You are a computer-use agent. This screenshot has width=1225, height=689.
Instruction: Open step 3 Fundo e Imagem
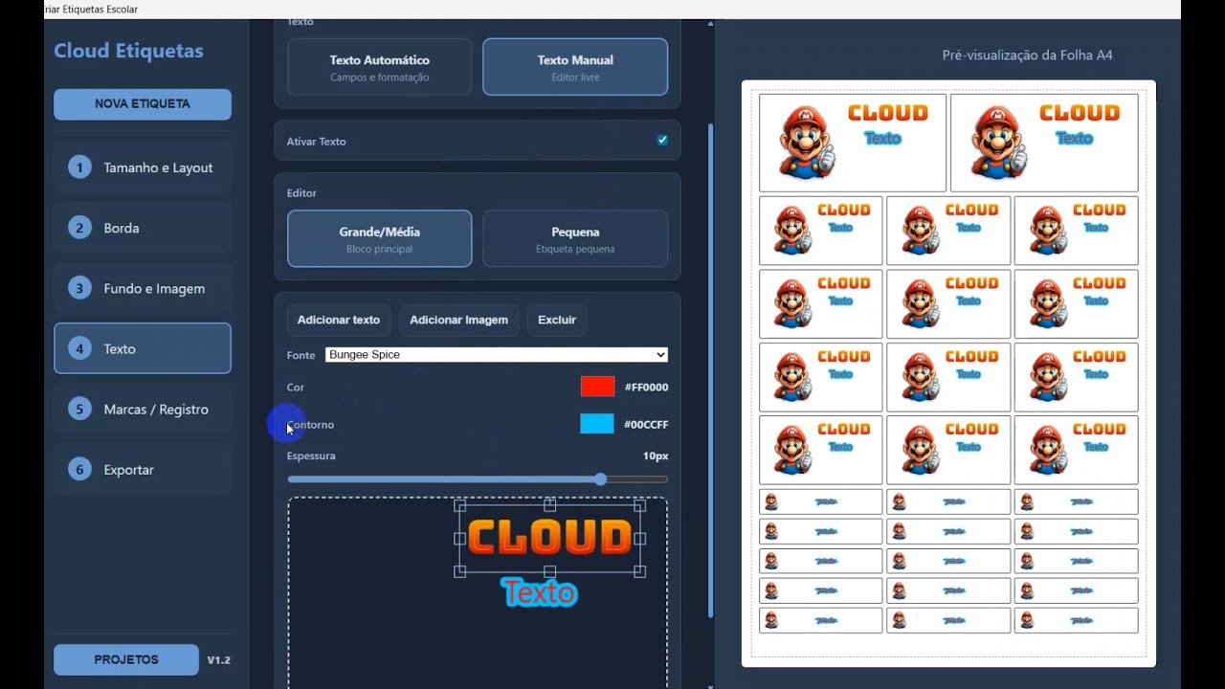(143, 288)
